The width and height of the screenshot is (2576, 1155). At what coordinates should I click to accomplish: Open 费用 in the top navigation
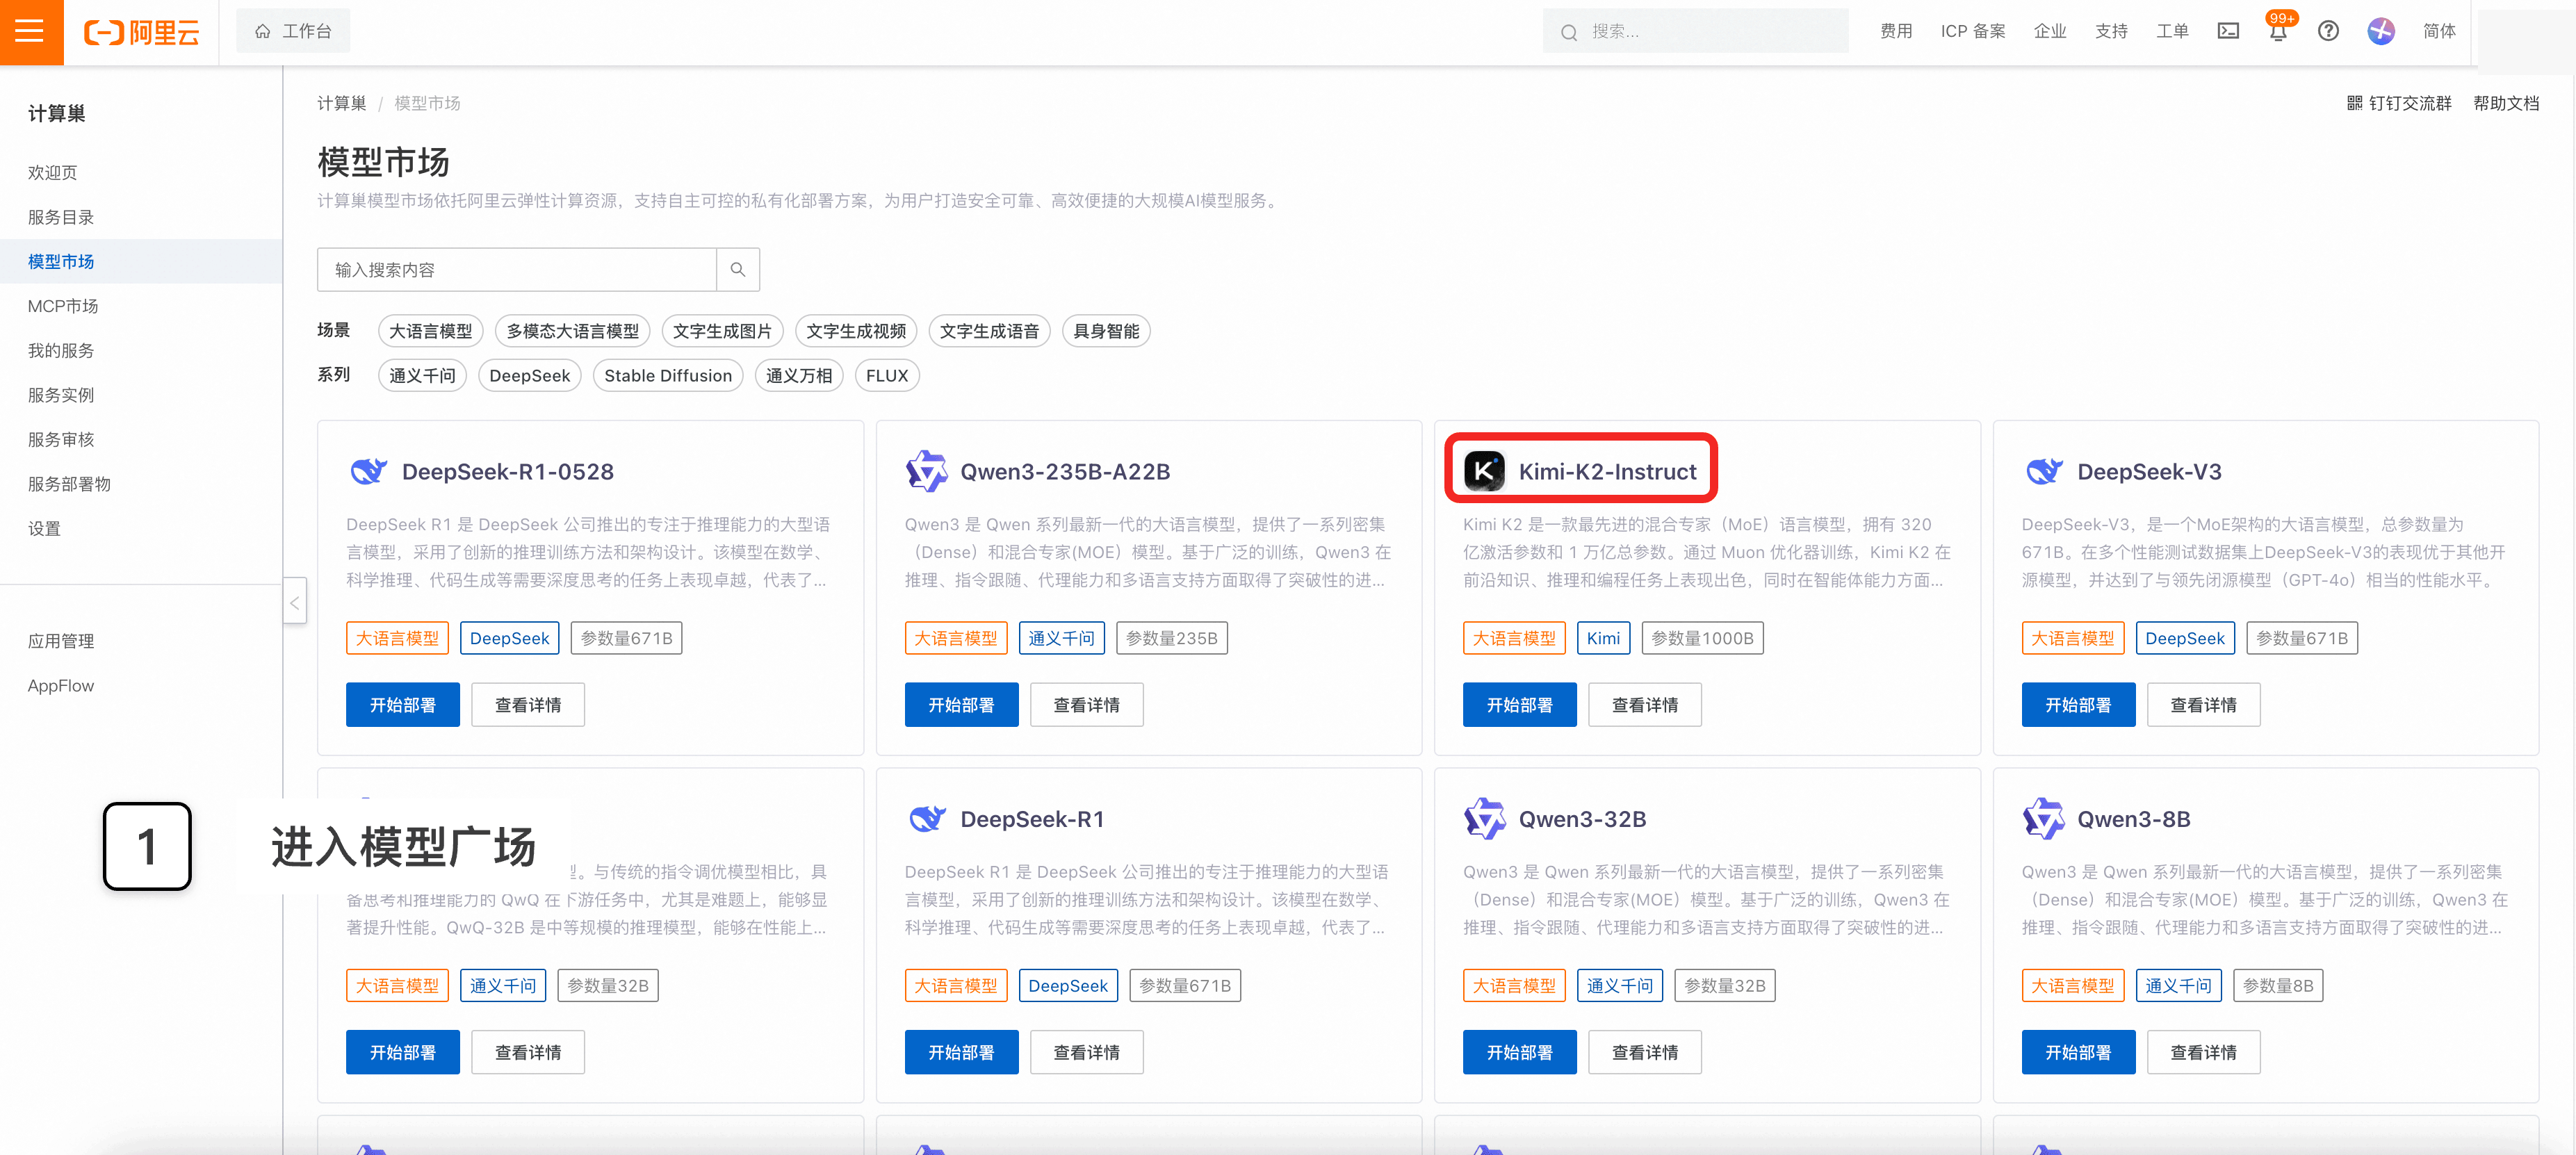(x=1895, y=31)
